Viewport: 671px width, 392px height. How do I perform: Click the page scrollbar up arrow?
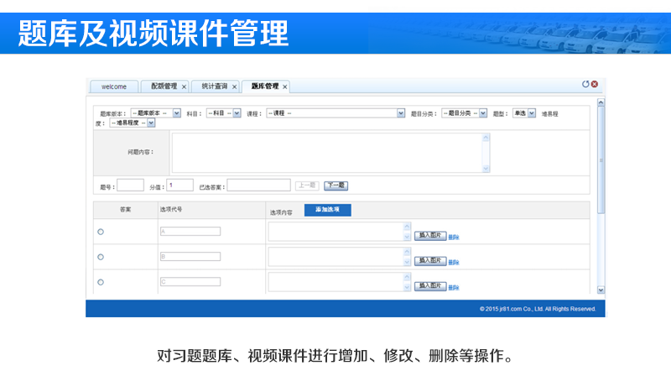(x=600, y=102)
